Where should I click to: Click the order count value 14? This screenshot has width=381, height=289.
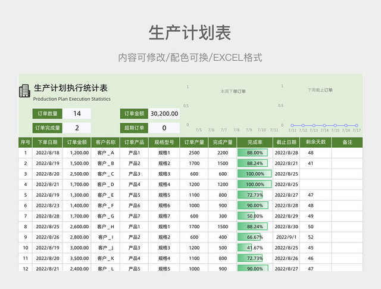pyautogui.click(x=77, y=114)
